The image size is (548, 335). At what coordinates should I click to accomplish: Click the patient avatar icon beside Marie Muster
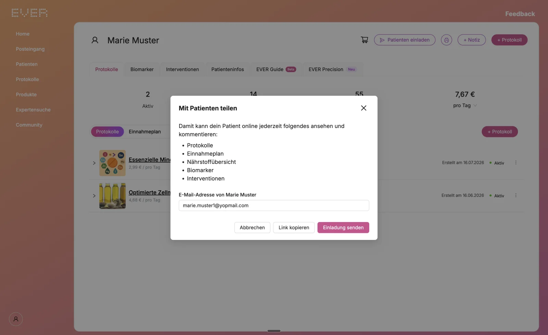pyautogui.click(x=95, y=40)
